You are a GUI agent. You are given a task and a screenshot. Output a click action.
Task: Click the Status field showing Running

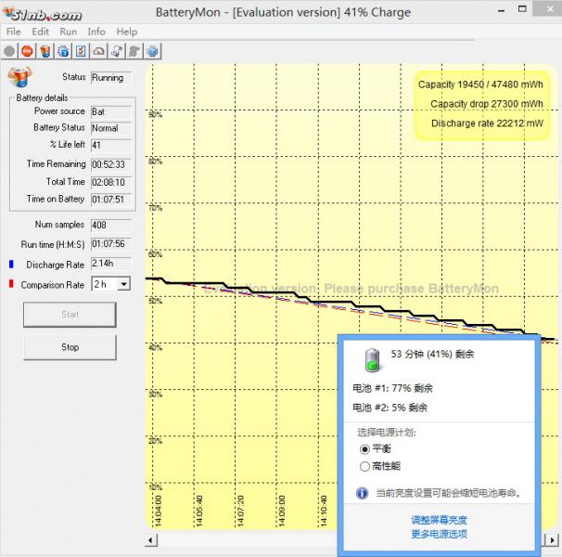tap(111, 78)
